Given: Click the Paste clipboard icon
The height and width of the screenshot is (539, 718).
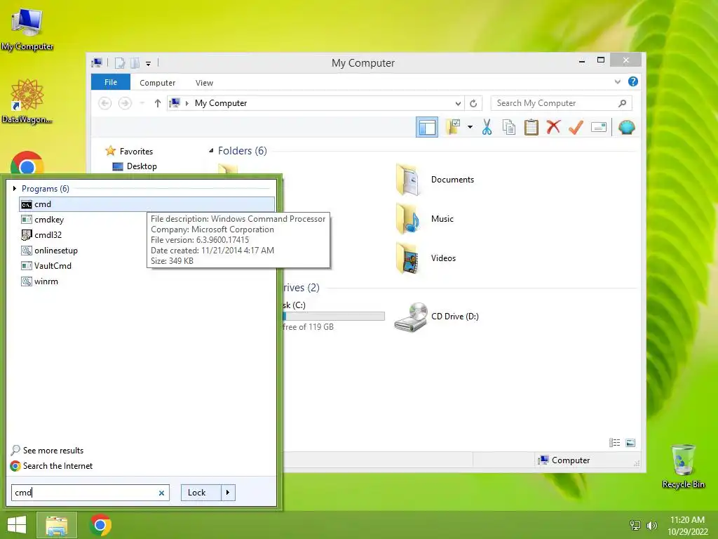Looking at the screenshot, I should pyautogui.click(x=531, y=127).
